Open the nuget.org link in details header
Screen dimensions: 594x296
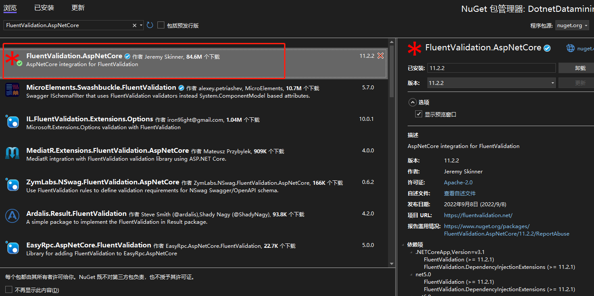pos(585,49)
